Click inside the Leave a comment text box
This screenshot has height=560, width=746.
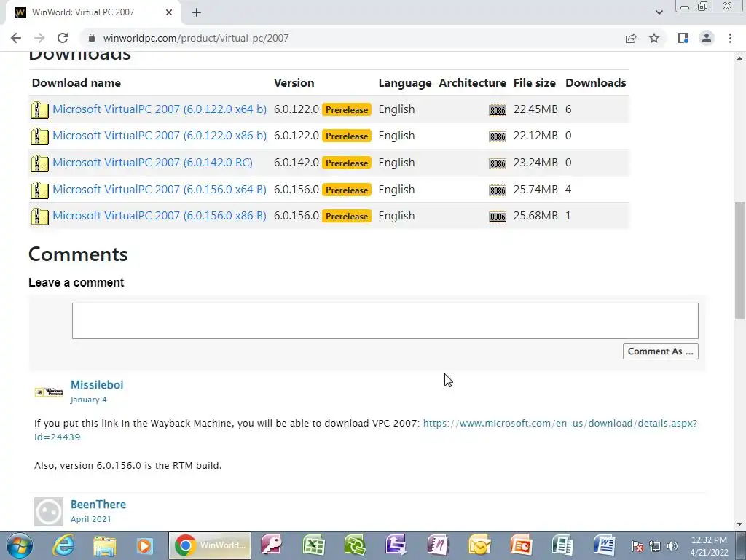tap(385, 321)
